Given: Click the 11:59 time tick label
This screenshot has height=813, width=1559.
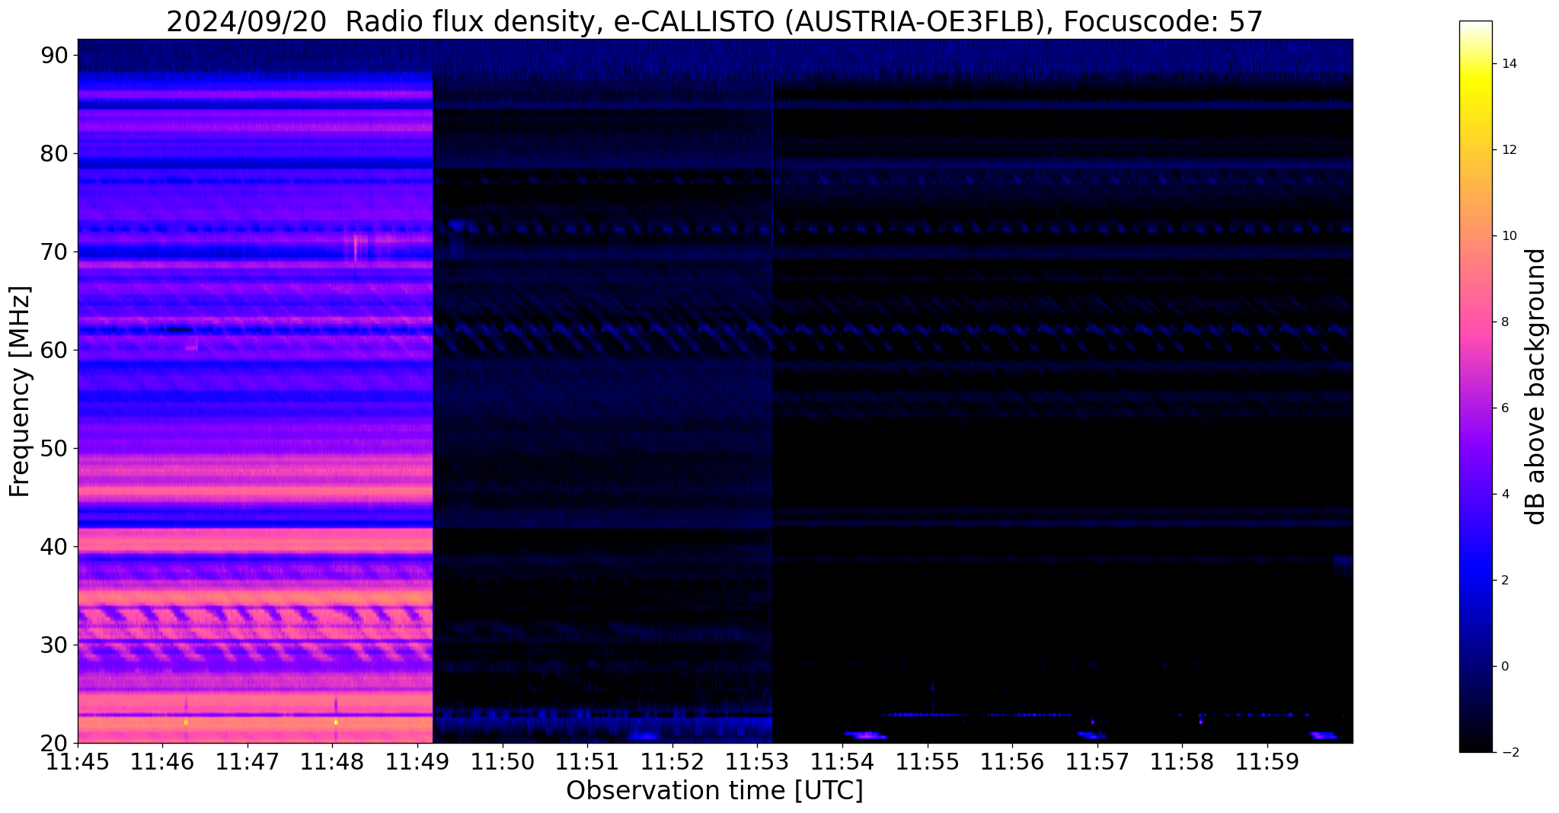Looking at the screenshot, I should pyautogui.click(x=1267, y=761).
